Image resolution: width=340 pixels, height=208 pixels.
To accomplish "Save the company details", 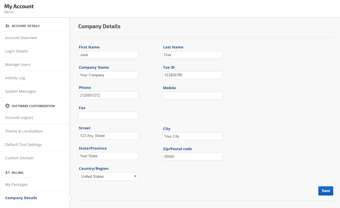I will (325, 191).
